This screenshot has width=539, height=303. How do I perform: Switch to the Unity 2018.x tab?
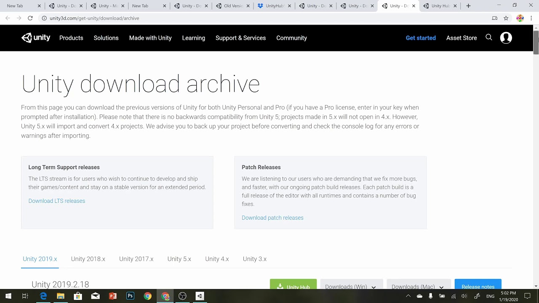[88, 259]
